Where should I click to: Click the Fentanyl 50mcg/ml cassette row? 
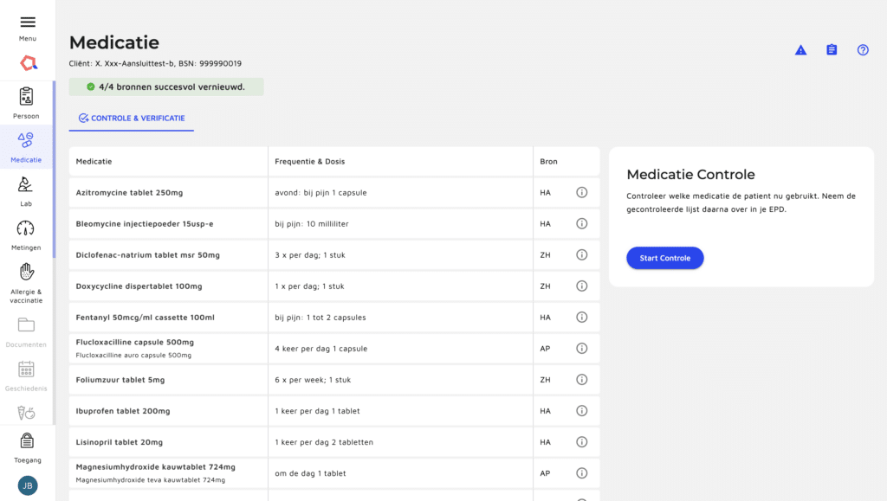(334, 318)
